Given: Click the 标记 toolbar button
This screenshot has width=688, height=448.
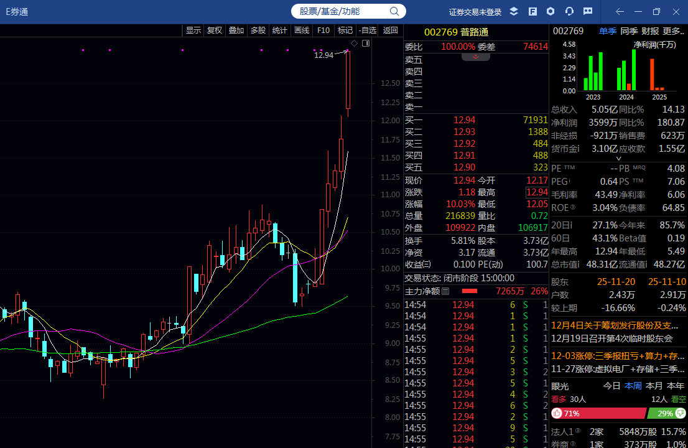Looking at the screenshot, I should [345, 30].
